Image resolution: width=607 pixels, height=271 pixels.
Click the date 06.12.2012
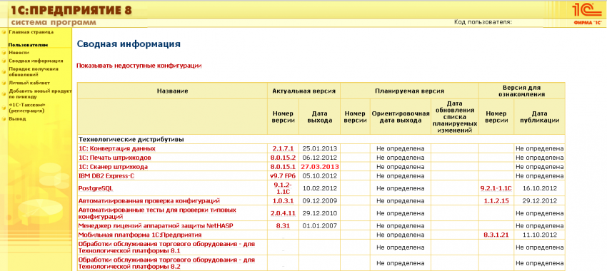point(320,158)
